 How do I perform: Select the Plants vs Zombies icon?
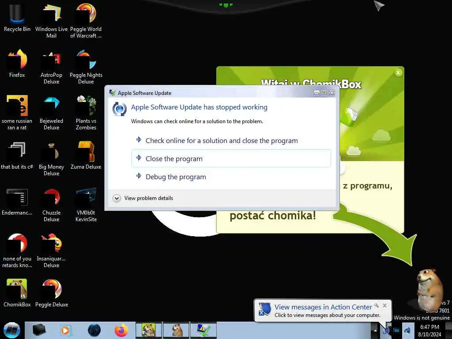click(86, 113)
